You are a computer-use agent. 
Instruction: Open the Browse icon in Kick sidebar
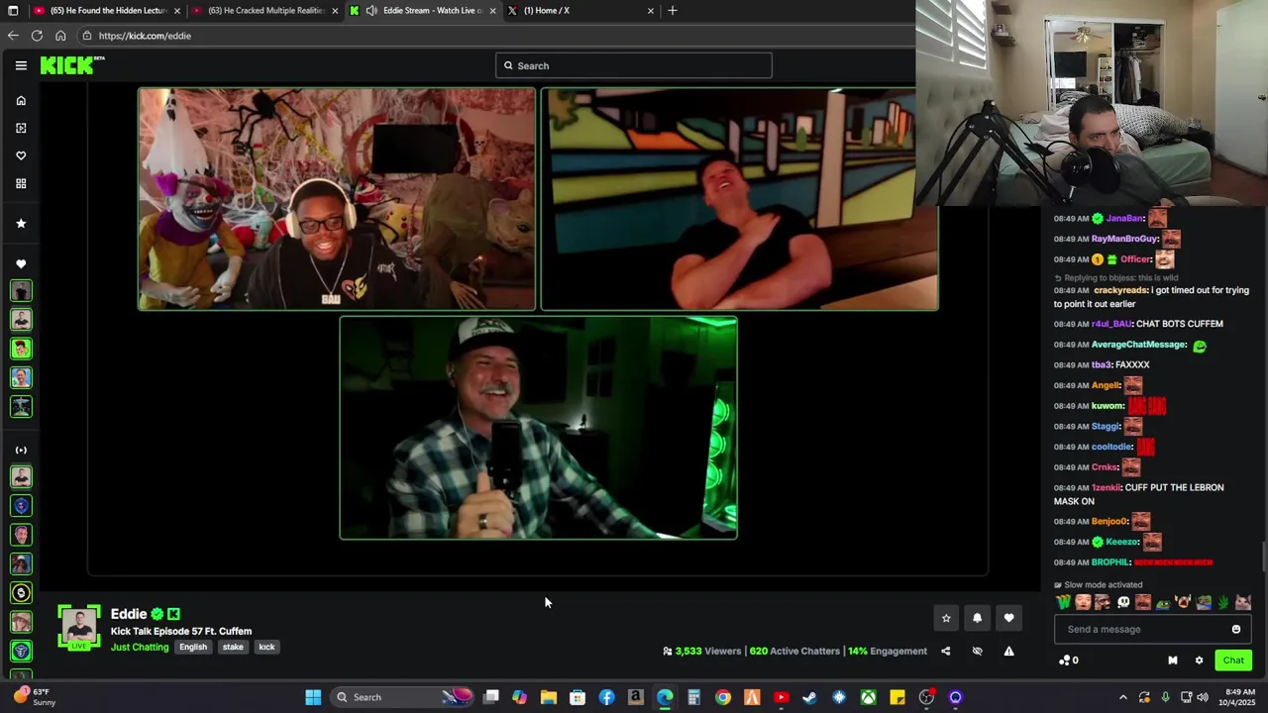tap(21, 128)
